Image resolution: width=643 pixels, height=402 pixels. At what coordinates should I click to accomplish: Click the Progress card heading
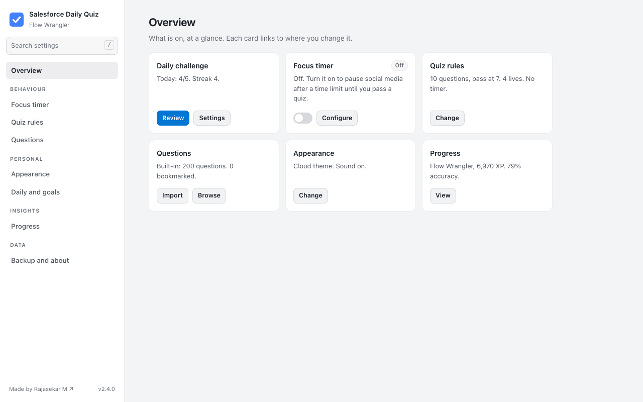click(x=445, y=153)
